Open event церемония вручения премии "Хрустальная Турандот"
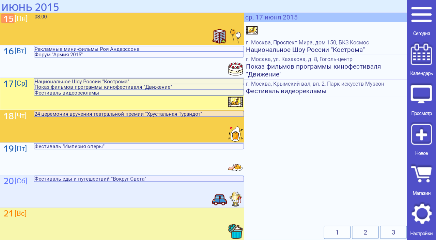 coord(139,114)
